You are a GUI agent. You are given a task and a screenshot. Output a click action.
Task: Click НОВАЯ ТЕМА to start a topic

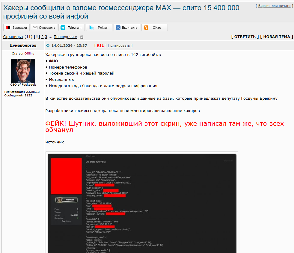[x=277, y=37]
